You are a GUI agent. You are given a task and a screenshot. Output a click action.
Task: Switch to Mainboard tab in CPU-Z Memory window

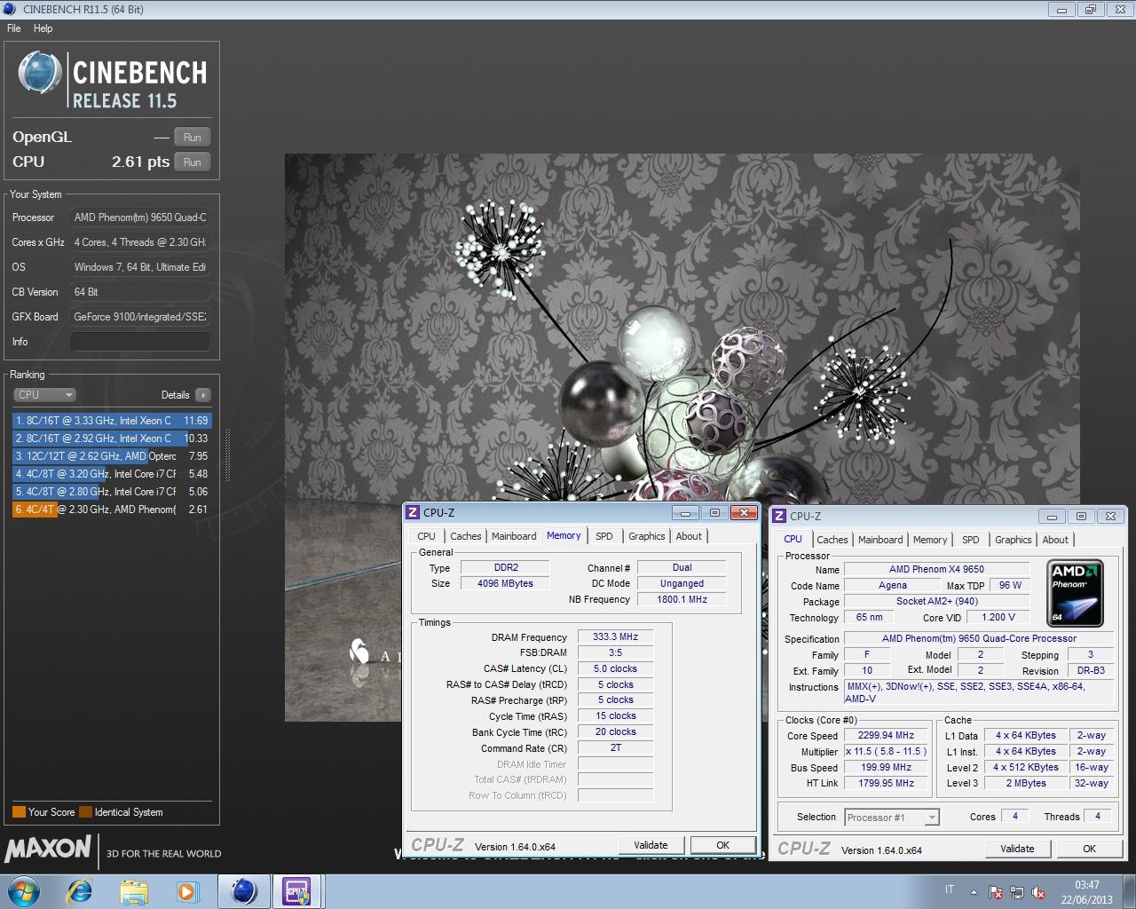514,536
